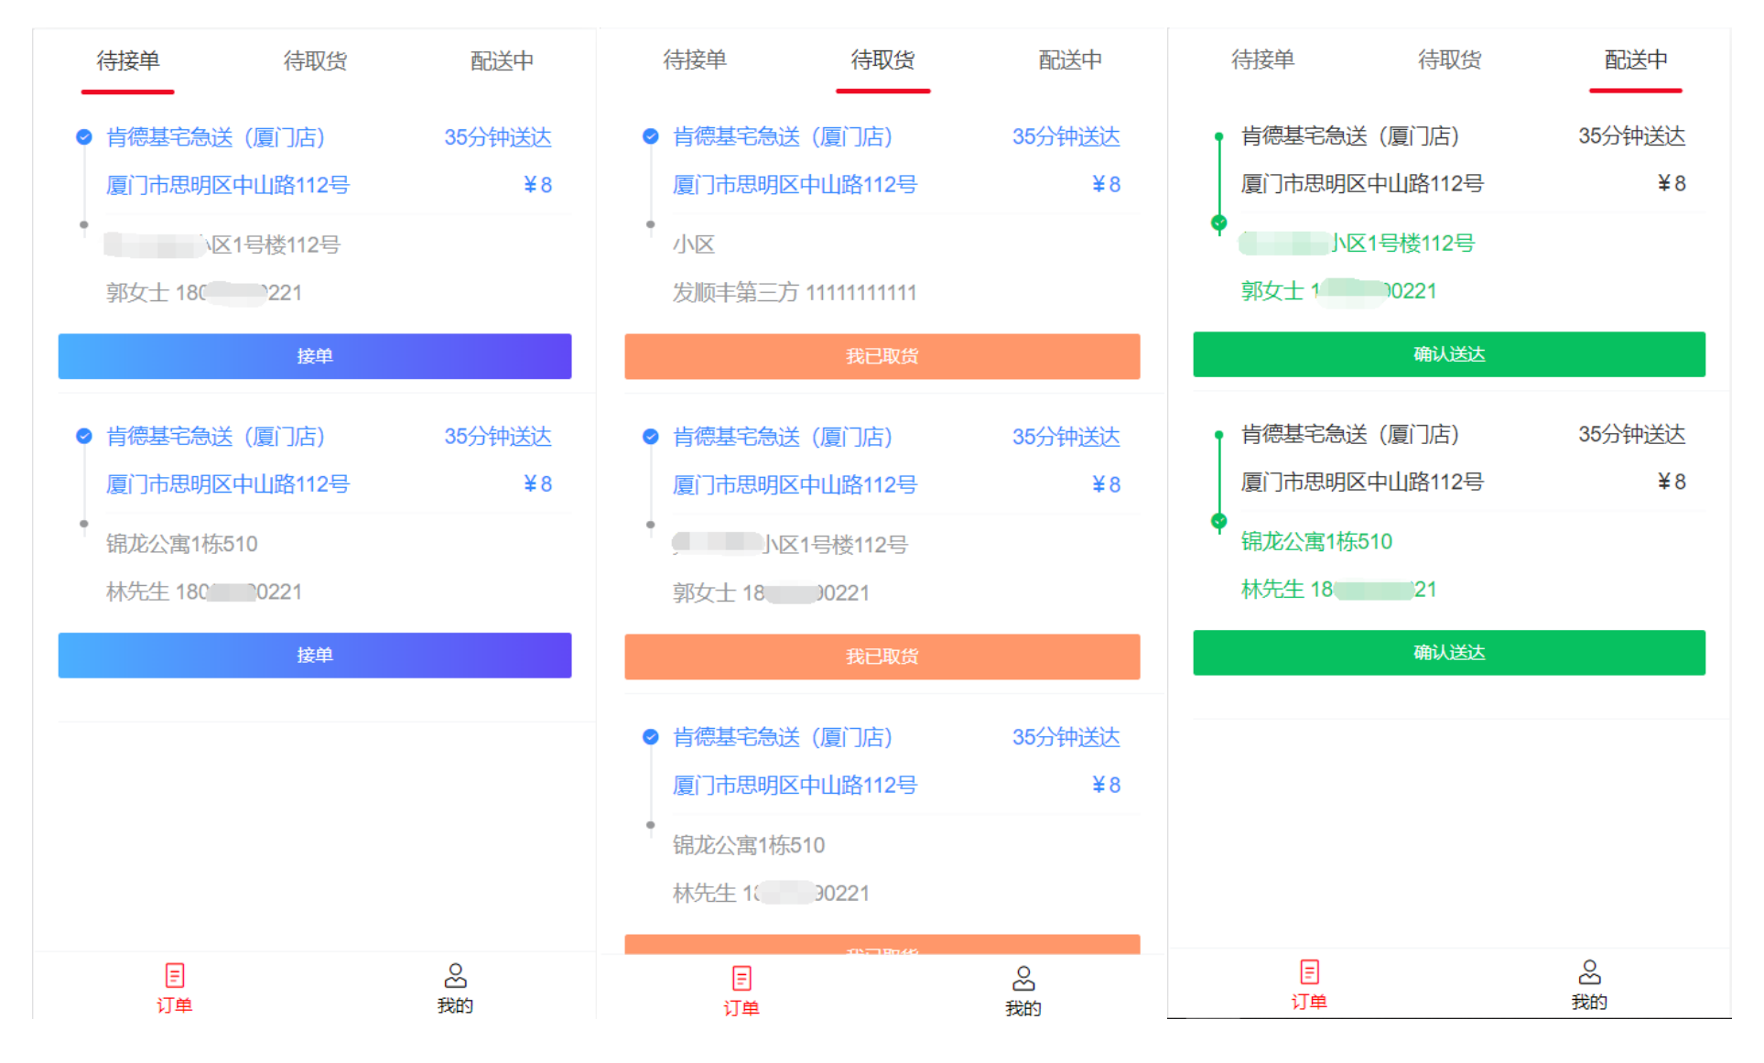Click green address 锦龙公寓1栋510

point(1315,542)
